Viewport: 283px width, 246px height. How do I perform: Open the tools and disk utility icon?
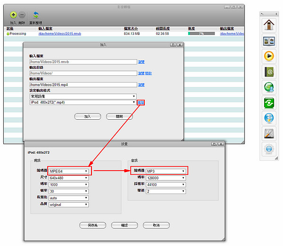click(269, 134)
